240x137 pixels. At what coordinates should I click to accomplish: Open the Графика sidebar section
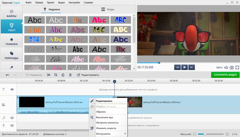11,41
